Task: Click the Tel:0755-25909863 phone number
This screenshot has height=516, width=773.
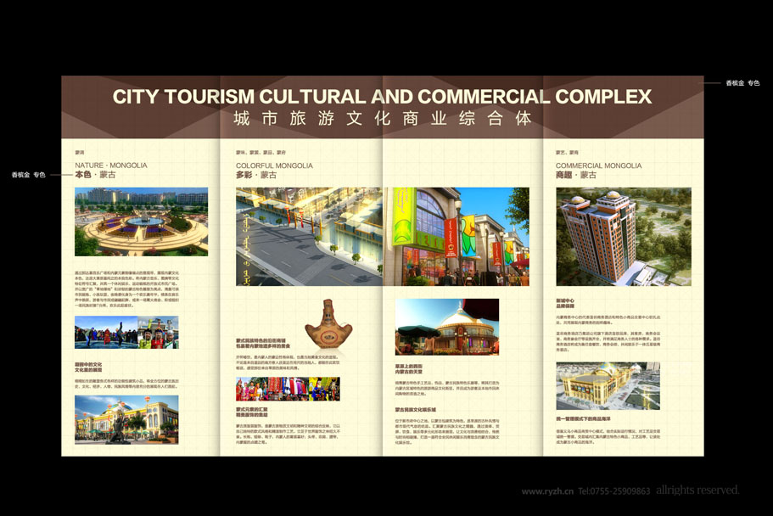Action: point(614,491)
